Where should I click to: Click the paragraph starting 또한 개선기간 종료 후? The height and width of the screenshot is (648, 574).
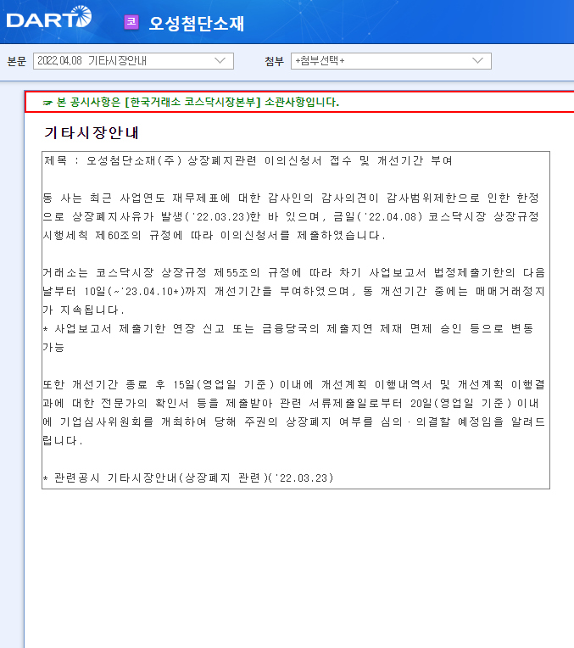[294, 412]
